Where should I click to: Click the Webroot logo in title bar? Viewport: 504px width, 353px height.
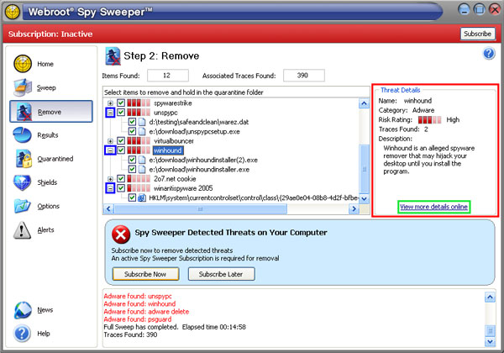point(13,12)
